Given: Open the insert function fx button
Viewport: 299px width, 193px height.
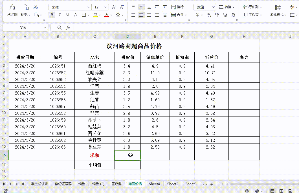Looking at the screenshot, I should pos(68,28).
